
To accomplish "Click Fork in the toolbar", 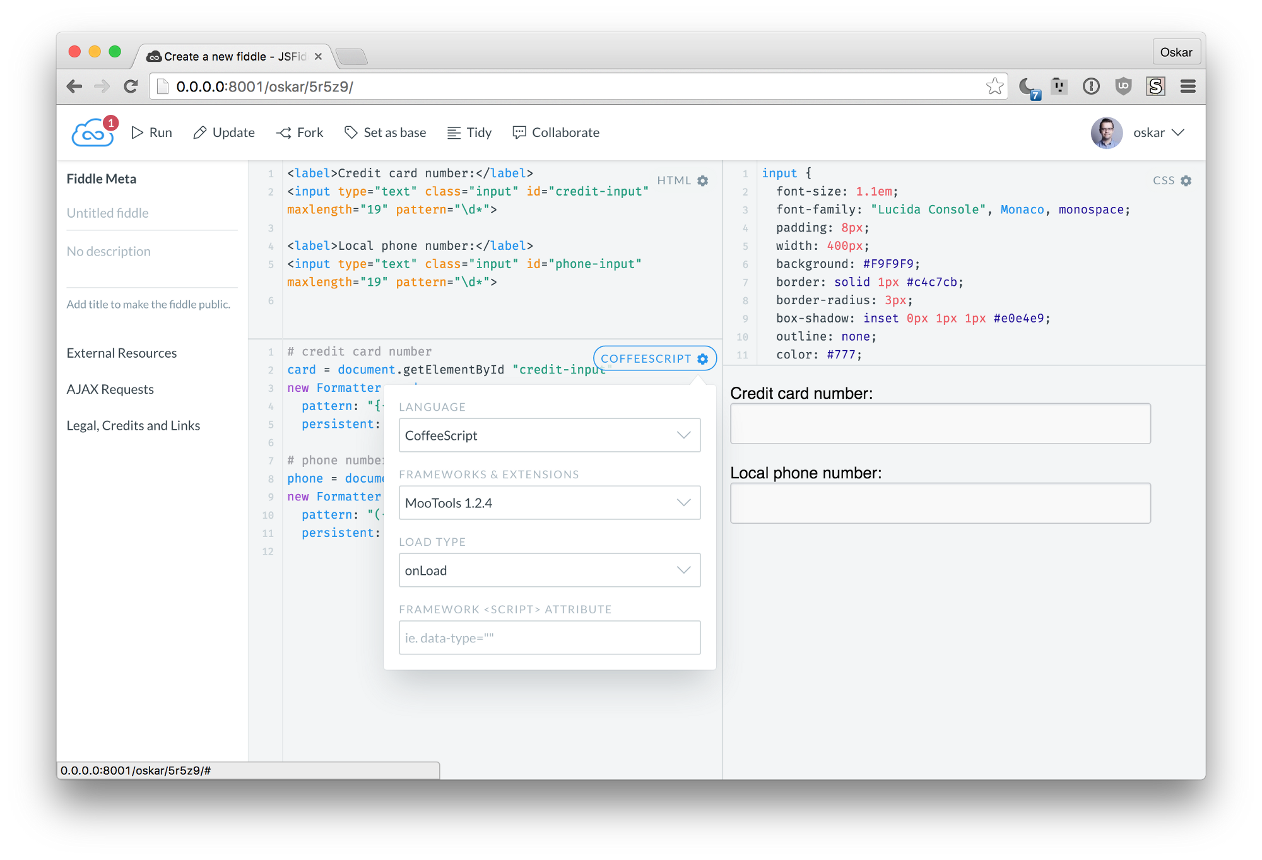I will [300, 133].
